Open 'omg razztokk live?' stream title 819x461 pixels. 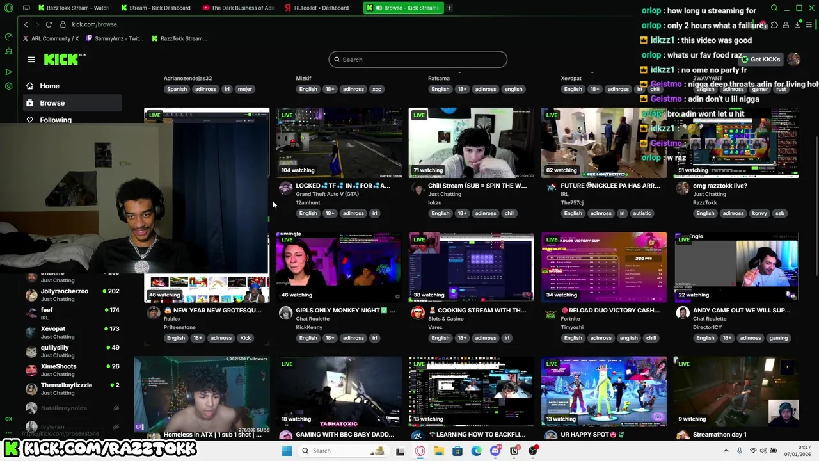click(x=720, y=186)
